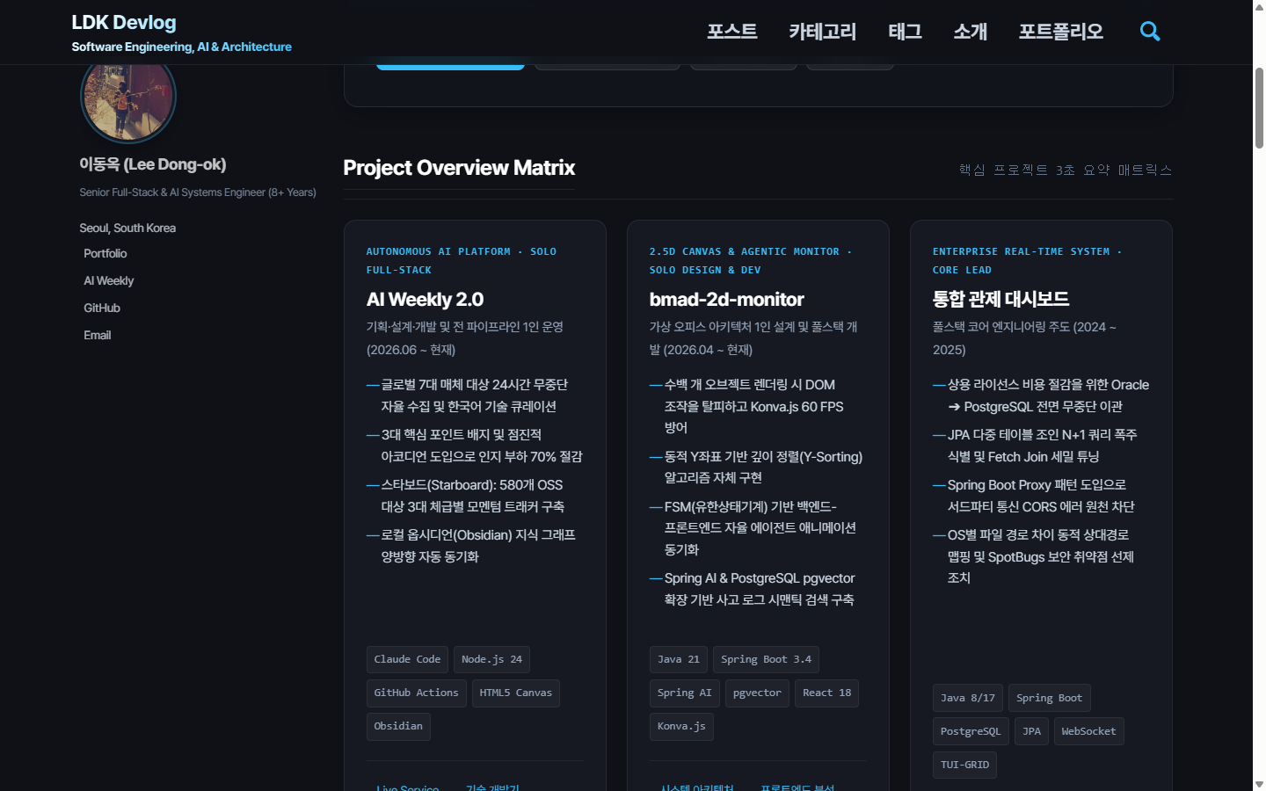Screen dimensions: 1266x791
Task: Click the WebSocket tech tag
Action: (1088, 731)
